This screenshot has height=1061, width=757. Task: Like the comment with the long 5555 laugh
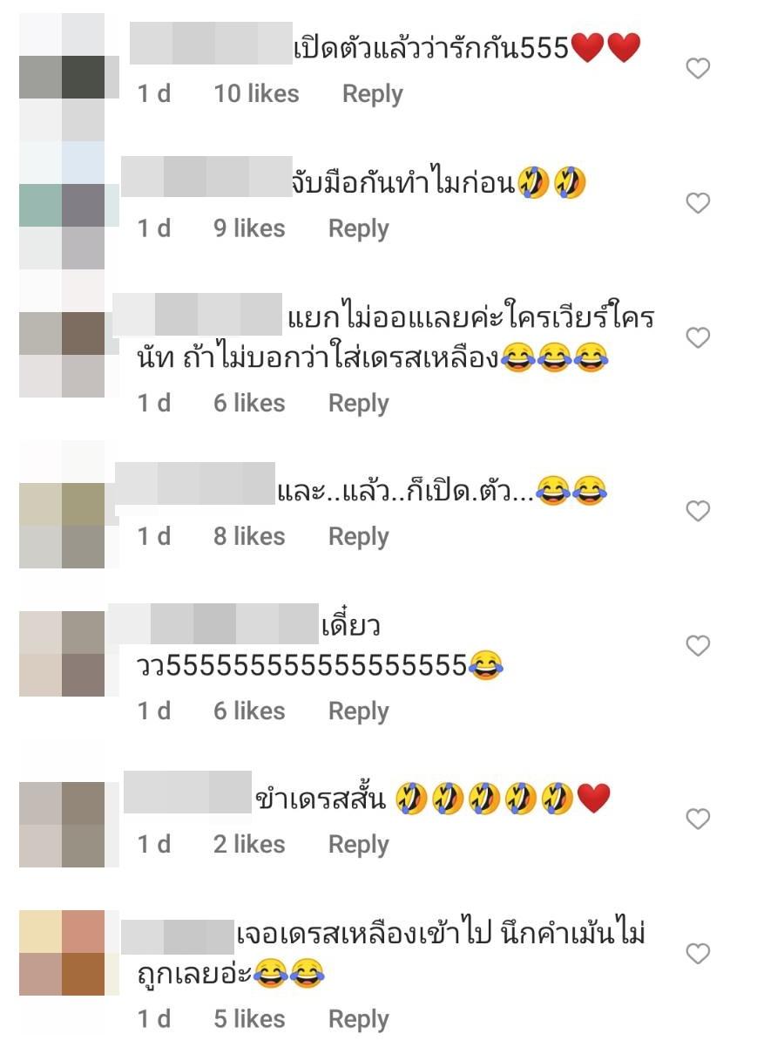pyautogui.click(x=698, y=645)
